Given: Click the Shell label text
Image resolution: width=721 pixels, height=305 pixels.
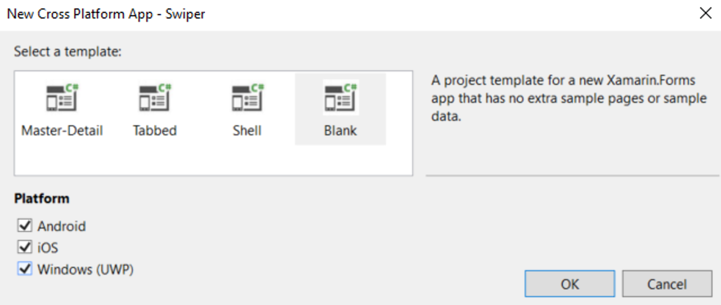Looking at the screenshot, I should click(247, 131).
